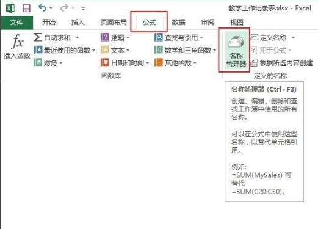
Task: Click the 用于公式 icon
Action: click(255, 50)
